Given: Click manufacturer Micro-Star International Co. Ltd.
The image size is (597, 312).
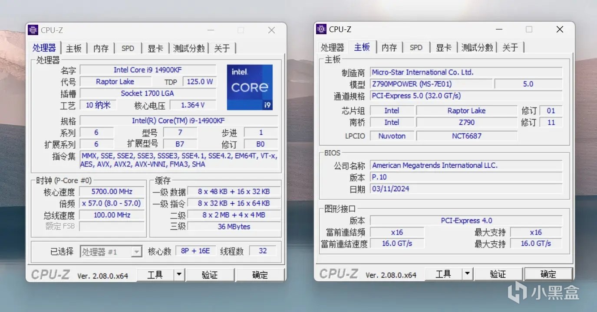Looking at the screenshot, I should tap(466, 72).
